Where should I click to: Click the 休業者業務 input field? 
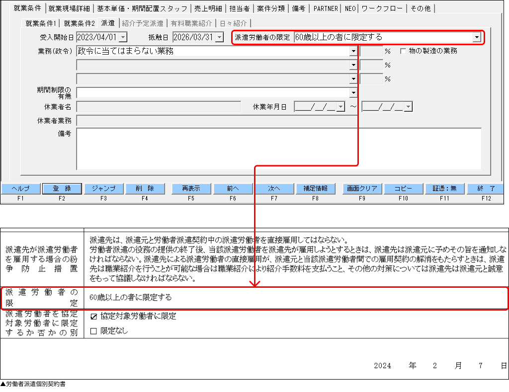pyautogui.click(x=217, y=121)
